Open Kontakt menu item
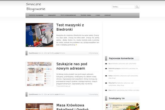This screenshot has width=165, height=110. (108, 15)
